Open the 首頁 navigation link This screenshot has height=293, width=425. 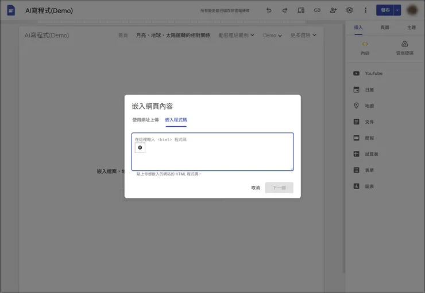pos(123,35)
